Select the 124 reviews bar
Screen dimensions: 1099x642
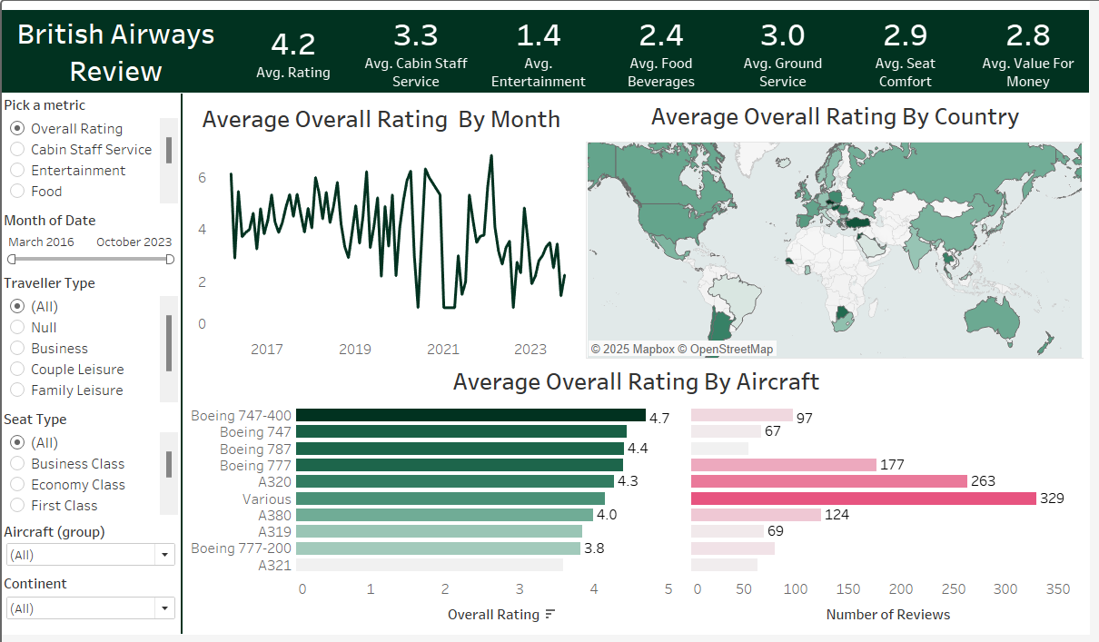click(x=756, y=515)
